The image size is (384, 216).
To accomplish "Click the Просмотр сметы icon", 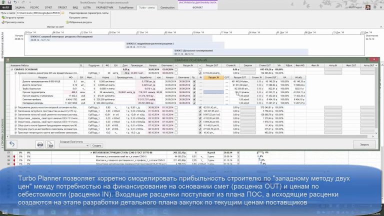I will tap(3, 22).
